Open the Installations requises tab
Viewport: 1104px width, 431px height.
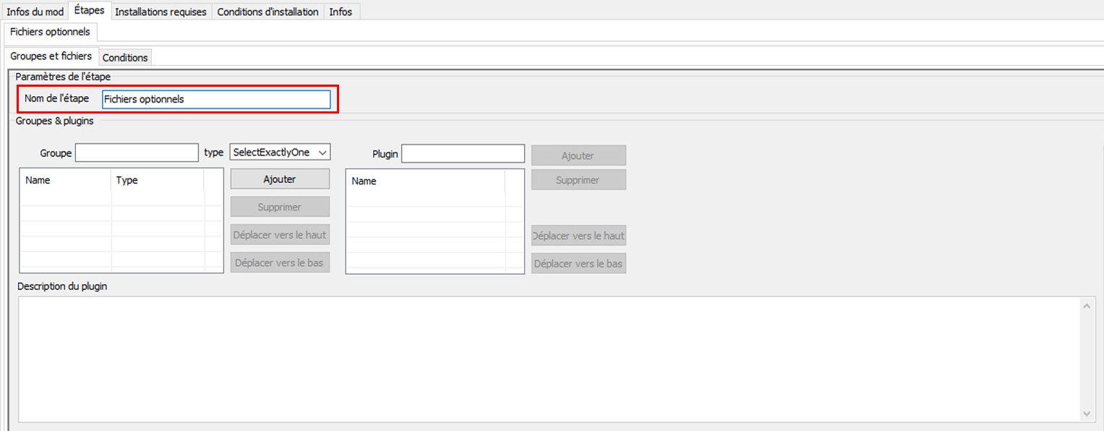pyautogui.click(x=161, y=12)
